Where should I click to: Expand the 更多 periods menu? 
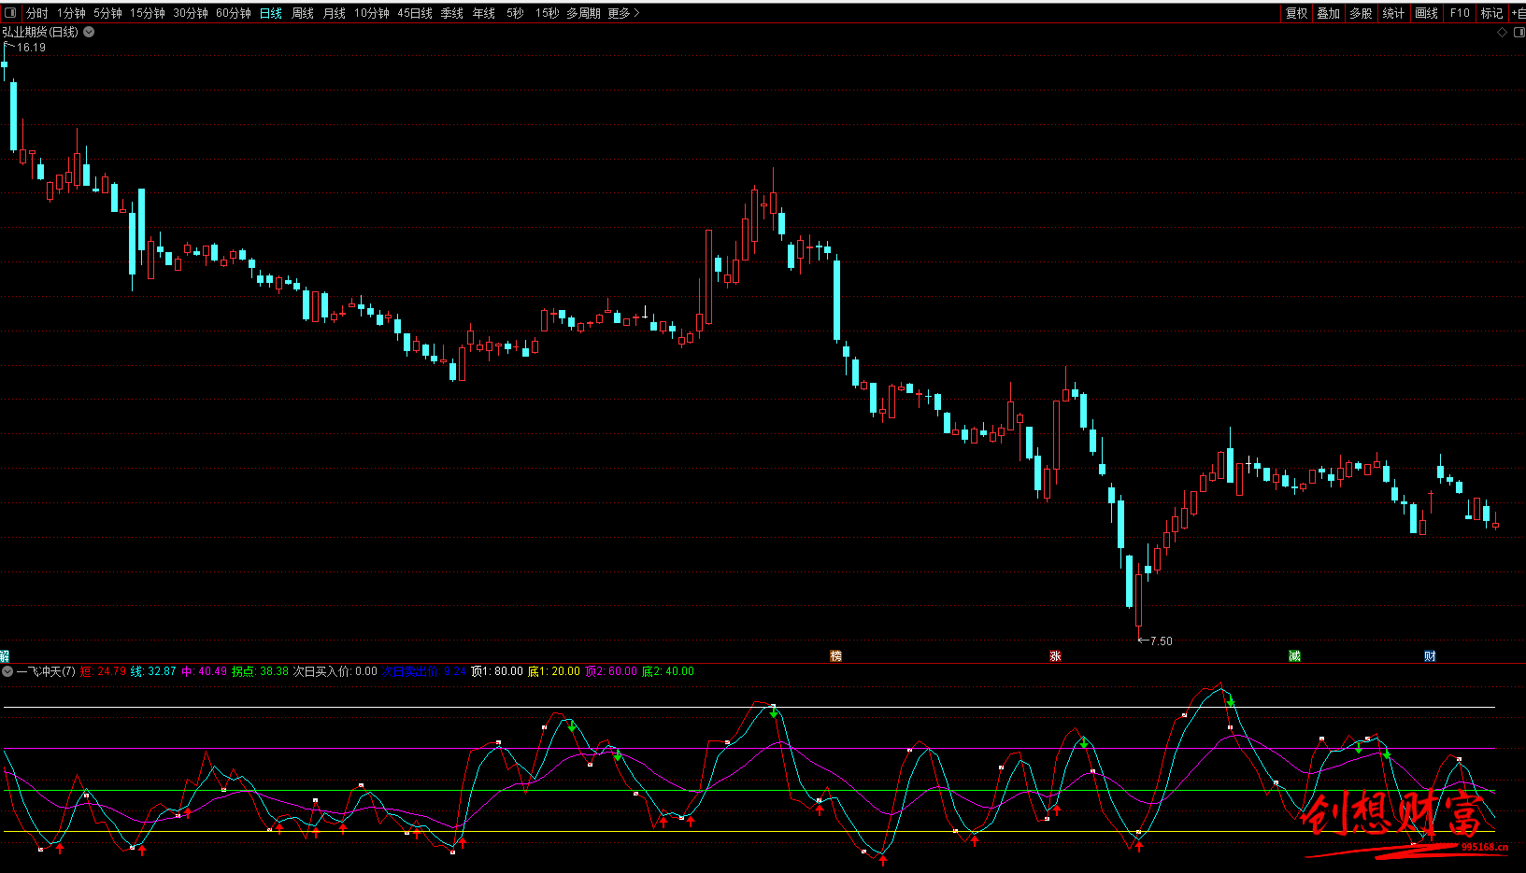pyautogui.click(x=623, y=13)
